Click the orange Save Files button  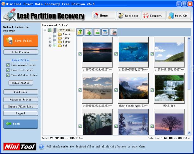click(x=21, y=41)
